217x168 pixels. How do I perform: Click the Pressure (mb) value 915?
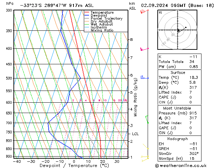(x=193, y=113)
